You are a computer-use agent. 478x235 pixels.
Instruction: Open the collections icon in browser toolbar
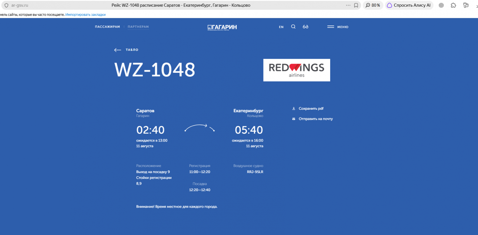466,5
